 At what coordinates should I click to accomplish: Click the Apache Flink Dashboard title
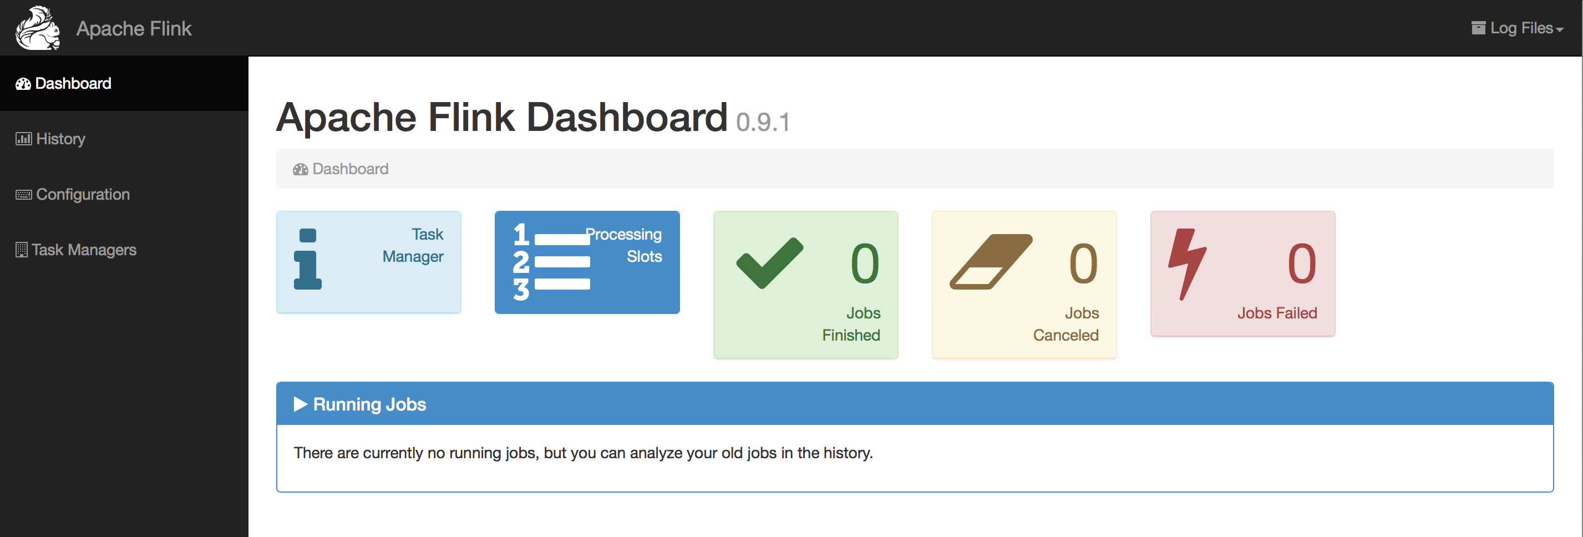tap(501, 116)
